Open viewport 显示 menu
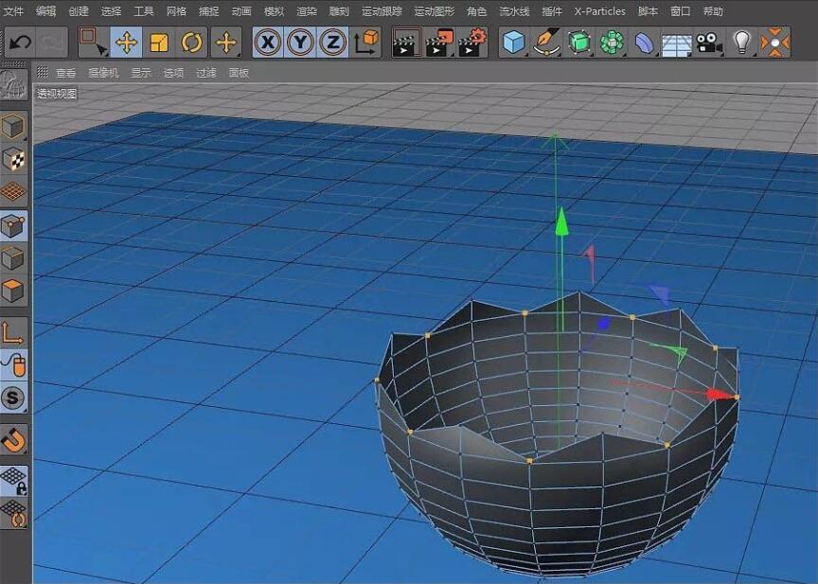818x584 pixels. (x=141, y=73)
